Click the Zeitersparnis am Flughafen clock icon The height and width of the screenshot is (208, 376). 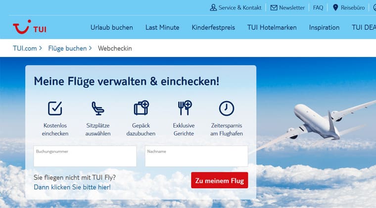[x=227, y=108]
